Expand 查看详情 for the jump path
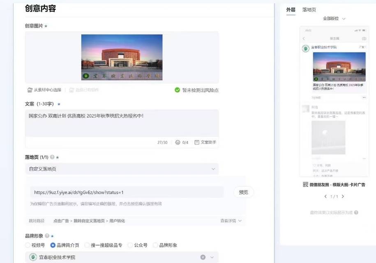Image resolution: width=376 pixels, height=263 pixels. pyautogui.click(x=231, y=221)
